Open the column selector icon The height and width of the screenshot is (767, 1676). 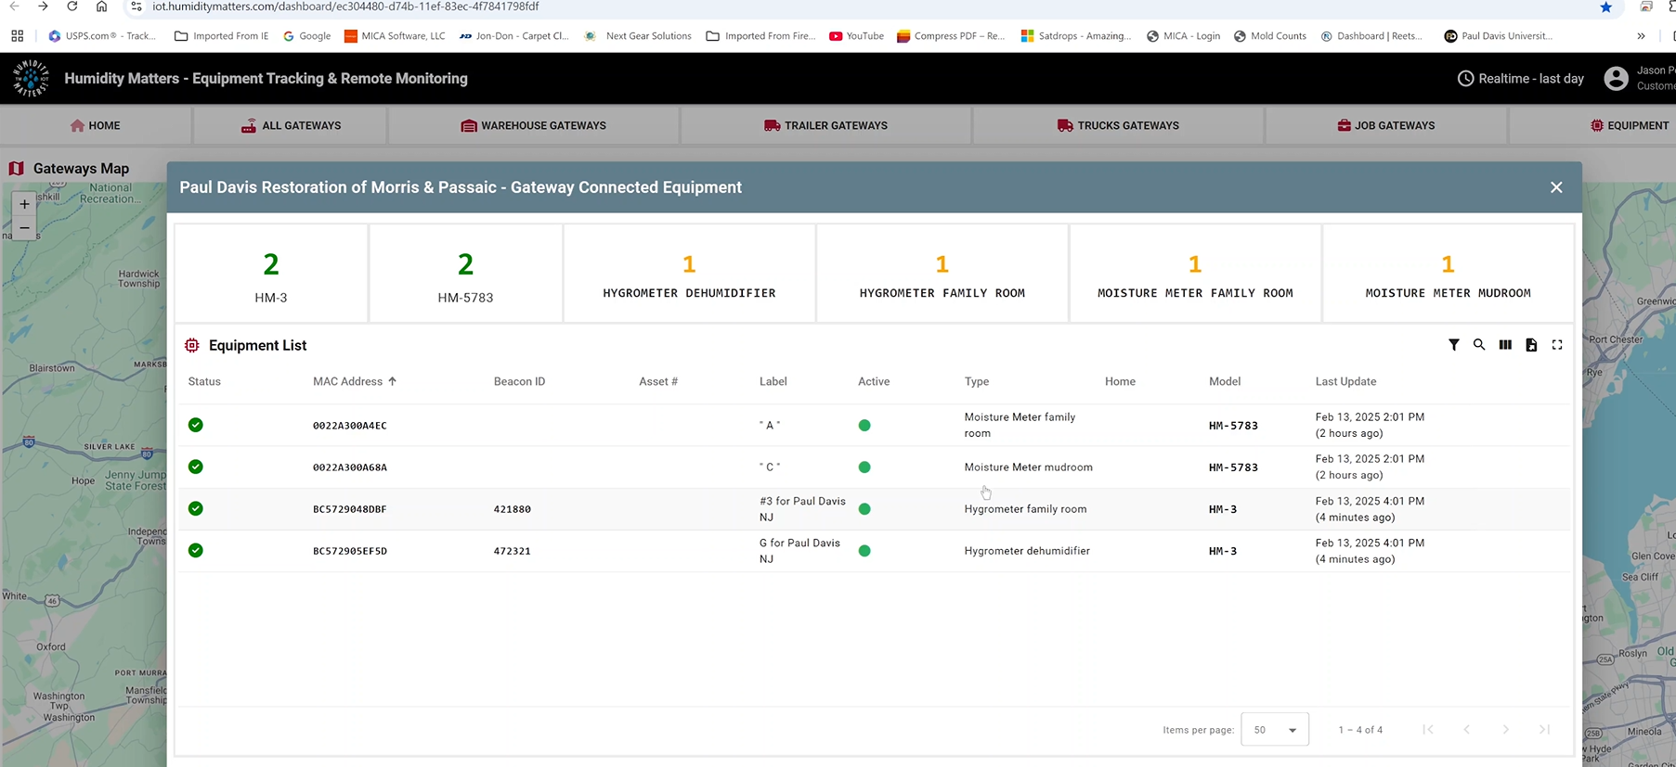pyautogui.click(x=1505, y=345)
